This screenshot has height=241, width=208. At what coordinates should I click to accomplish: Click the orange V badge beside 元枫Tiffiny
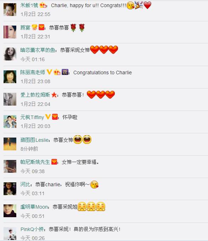point(48,117)
